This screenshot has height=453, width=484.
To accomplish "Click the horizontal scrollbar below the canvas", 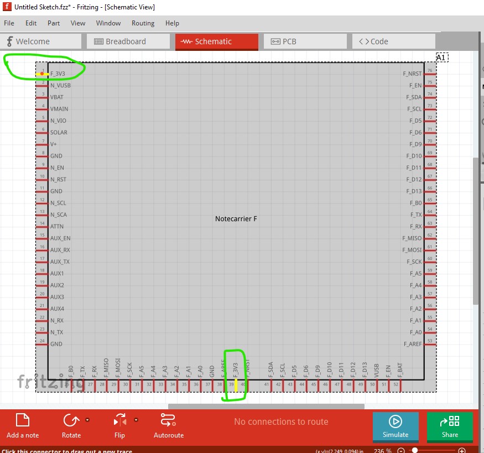I will point(266,406).
